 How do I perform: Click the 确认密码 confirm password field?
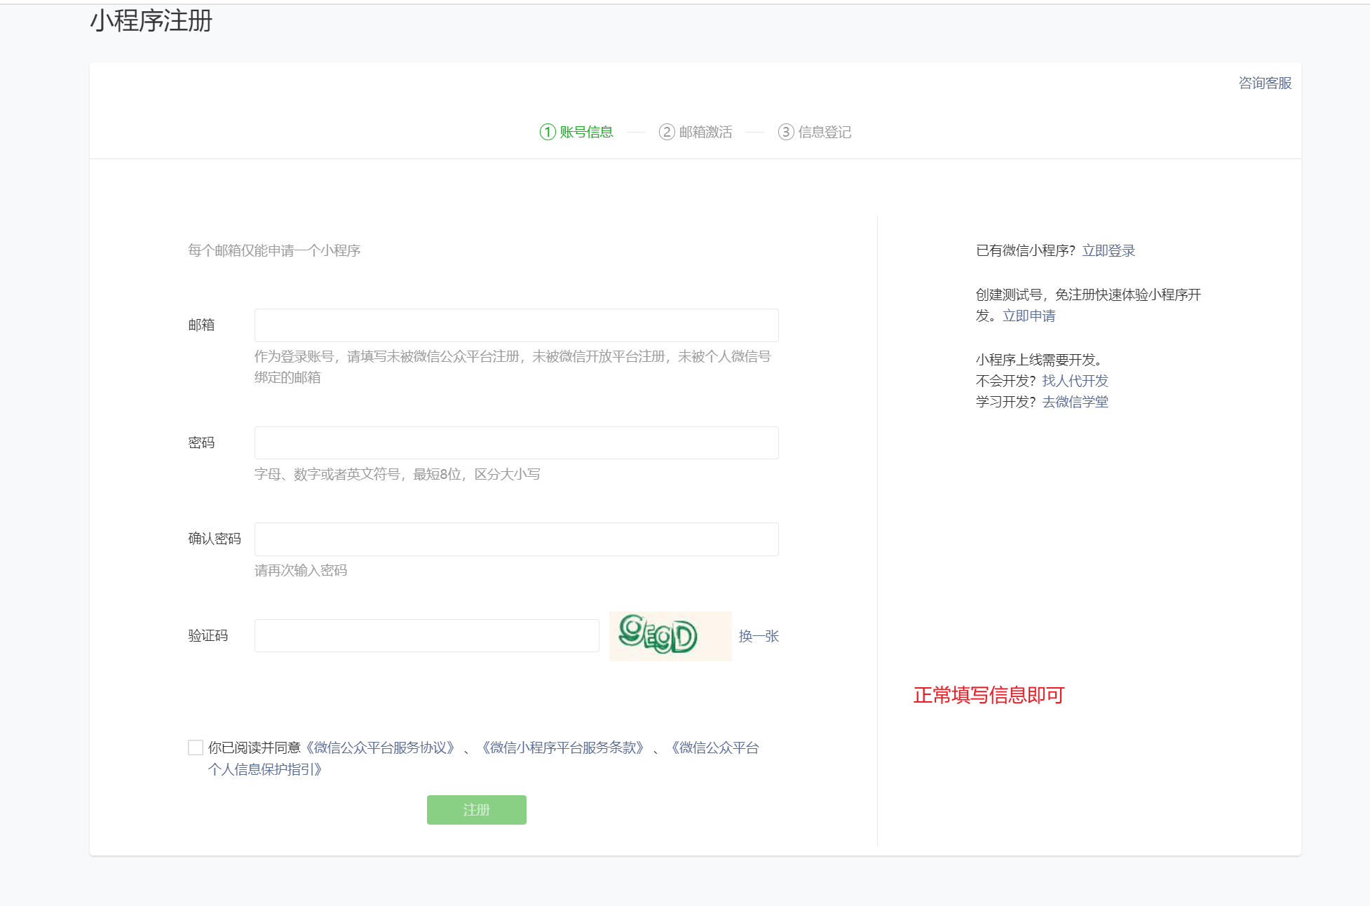pos(516,539)
